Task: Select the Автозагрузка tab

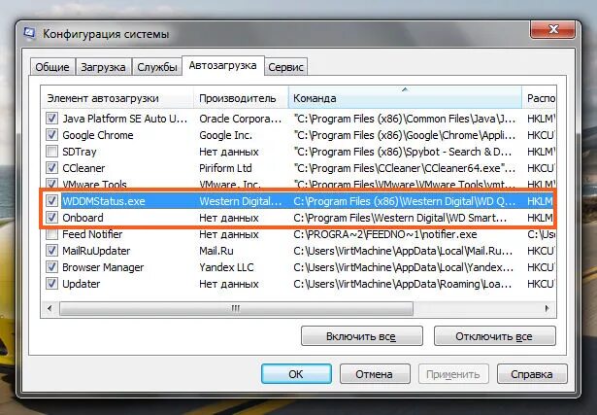Action: click(222, 65)
